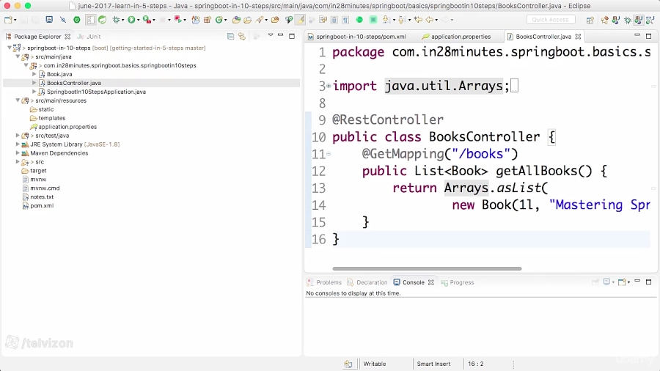This screenshot has height=371, width=660.
Task: Switch to the Debug perspective icon
Action: [x=628, y=20]
